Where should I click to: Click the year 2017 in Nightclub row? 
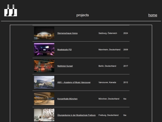(126, 66)
